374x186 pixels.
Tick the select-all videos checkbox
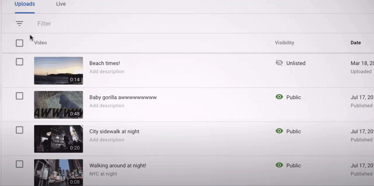coord(20,43)
